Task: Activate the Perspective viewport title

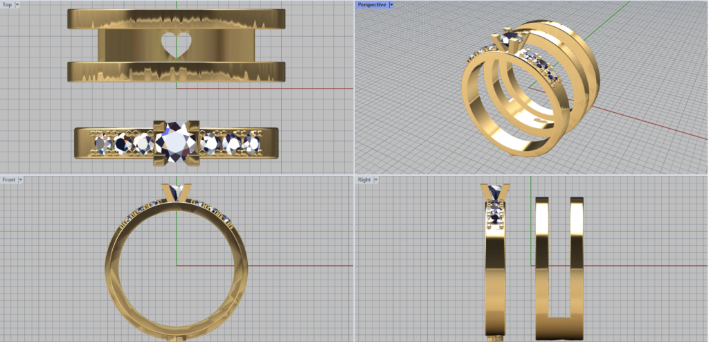Action: point(372,4)
